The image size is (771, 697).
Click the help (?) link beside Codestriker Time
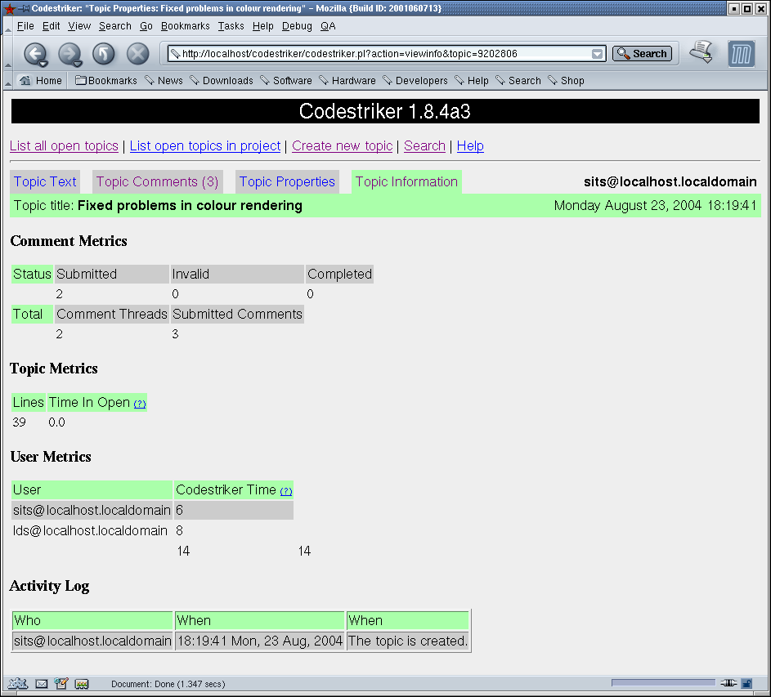[x=286, y=491]
